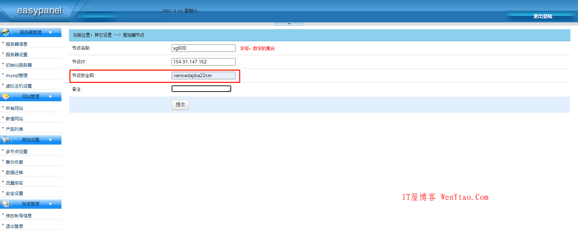
Task: Open 初始化服务器 menu item
Action: tap(19, 65)
